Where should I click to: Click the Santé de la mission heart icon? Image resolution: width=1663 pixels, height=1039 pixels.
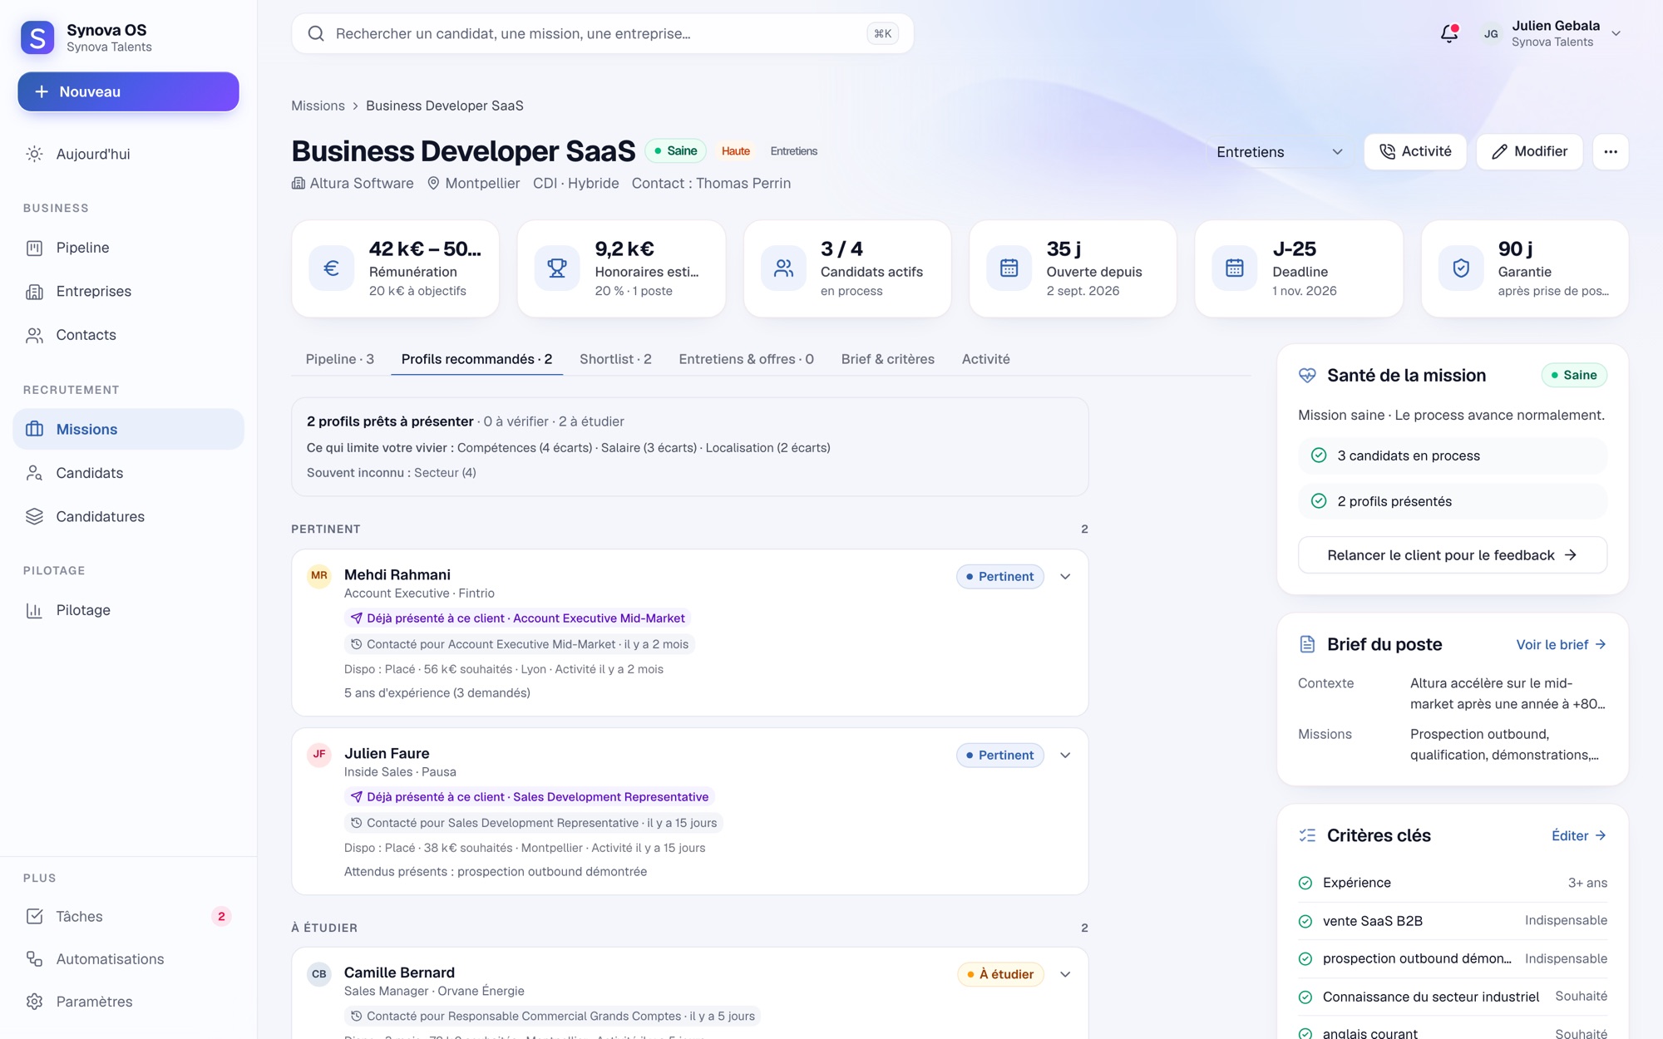[1307, 376]
